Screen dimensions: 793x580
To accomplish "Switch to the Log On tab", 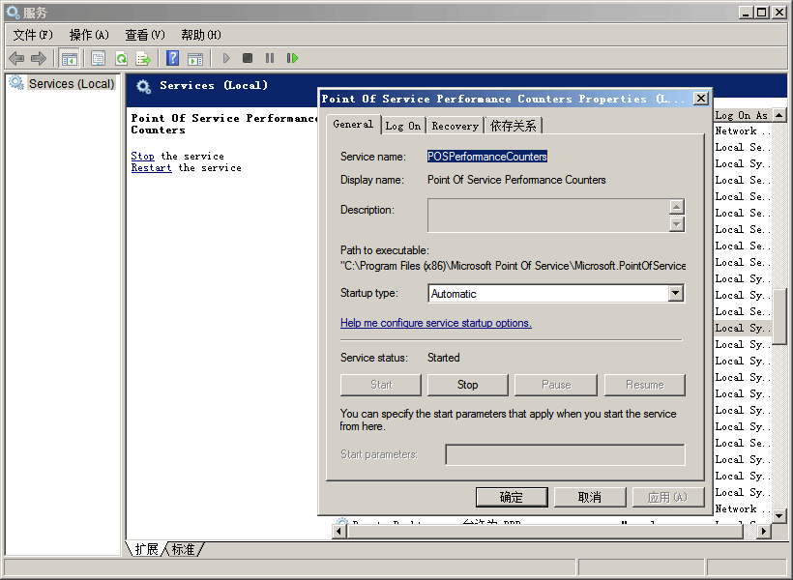I will coord(402,126).
